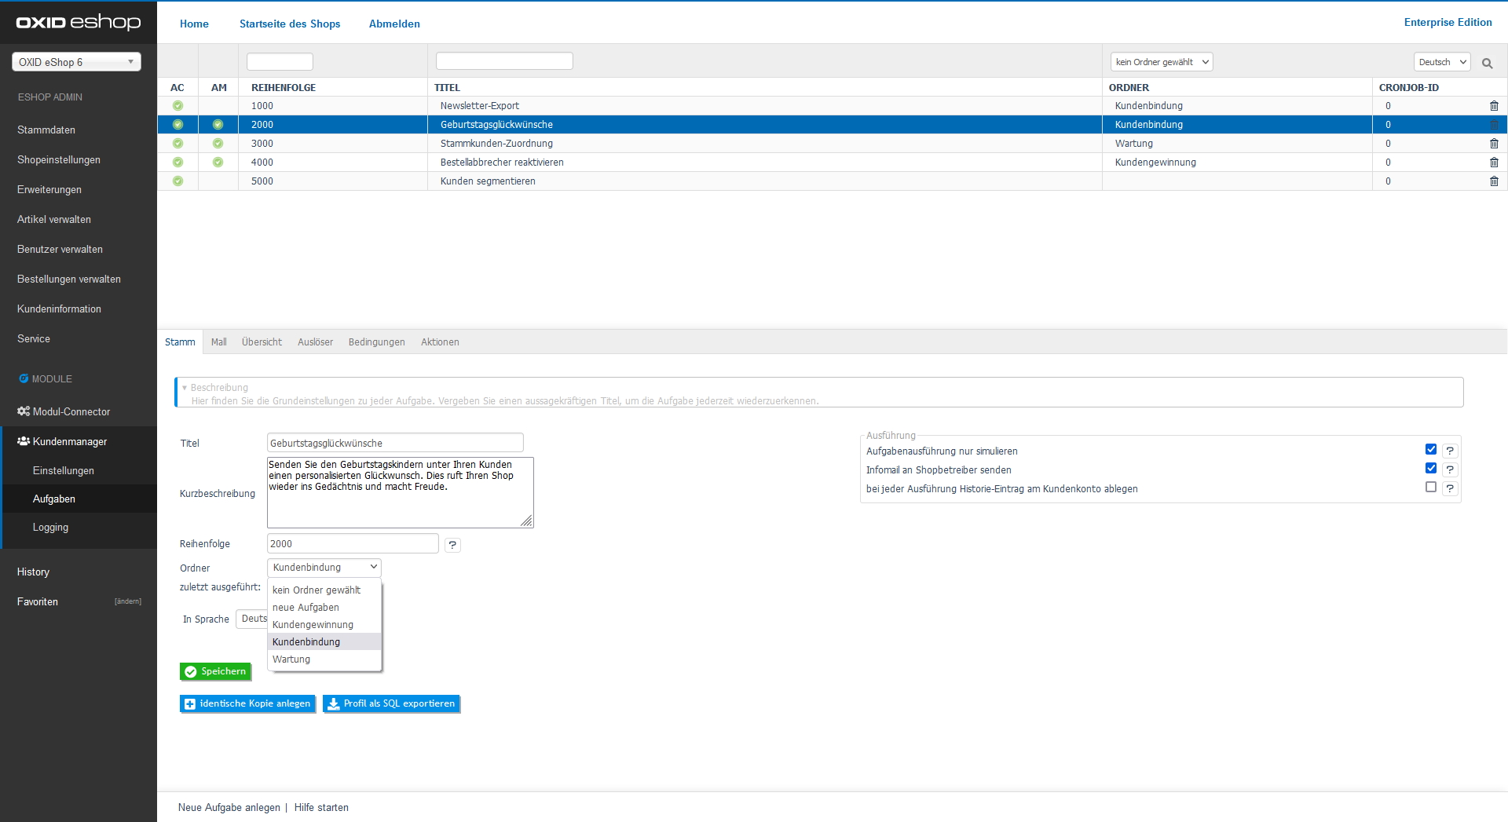
Task: Click Neue Aufgabe anlegen link at bottom
Action: pos(229,808)
